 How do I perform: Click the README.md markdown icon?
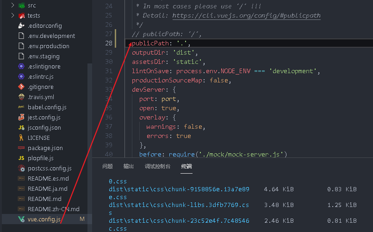click(x=21, y=199)
